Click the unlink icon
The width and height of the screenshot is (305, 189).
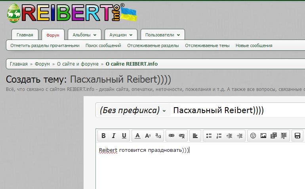coord(182,136)
